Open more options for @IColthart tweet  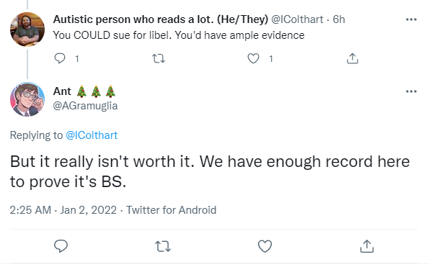tap(411, 19)
